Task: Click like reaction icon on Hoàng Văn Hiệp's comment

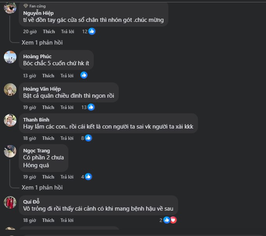Action: (91, 107)
